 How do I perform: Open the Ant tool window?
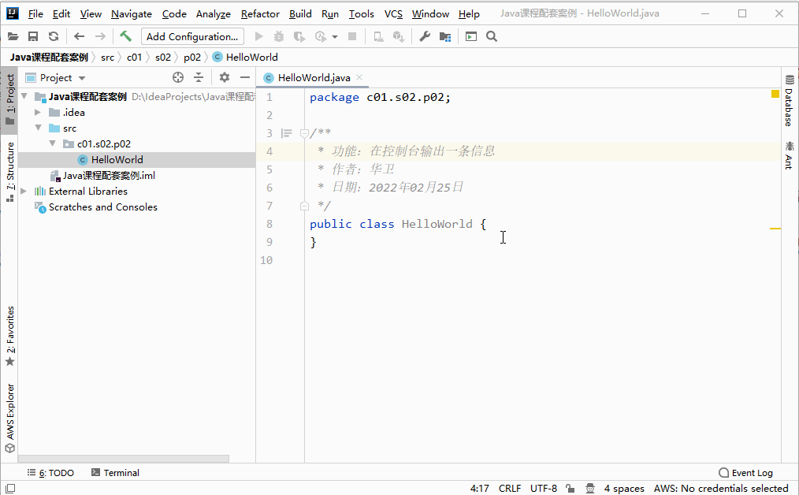[790, 155]
